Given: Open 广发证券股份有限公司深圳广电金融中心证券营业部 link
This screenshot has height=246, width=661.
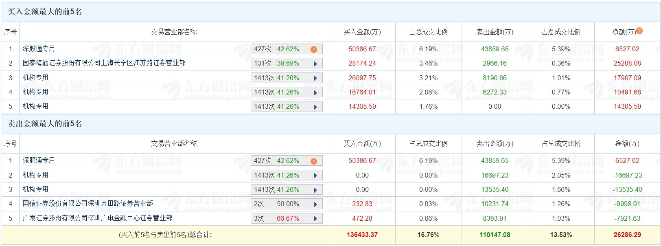Looking at the screenshot, I should [98, 218].
